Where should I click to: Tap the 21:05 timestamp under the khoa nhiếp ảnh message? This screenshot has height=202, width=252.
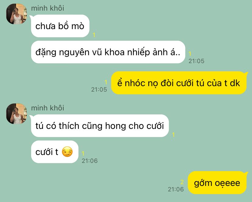(x=196, y=61)
